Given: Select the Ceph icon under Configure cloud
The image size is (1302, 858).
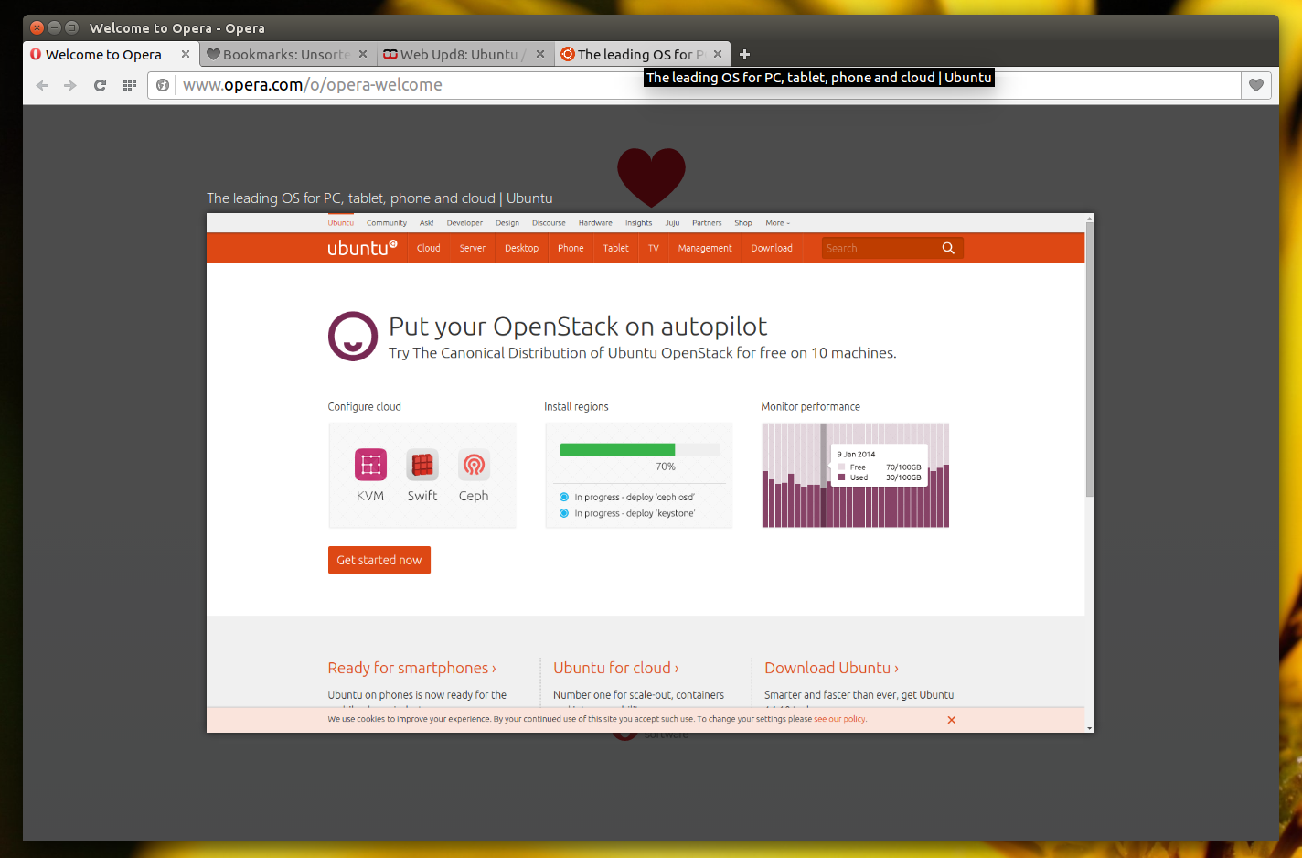Looking at the screenshot, I should tap(474, 464).
